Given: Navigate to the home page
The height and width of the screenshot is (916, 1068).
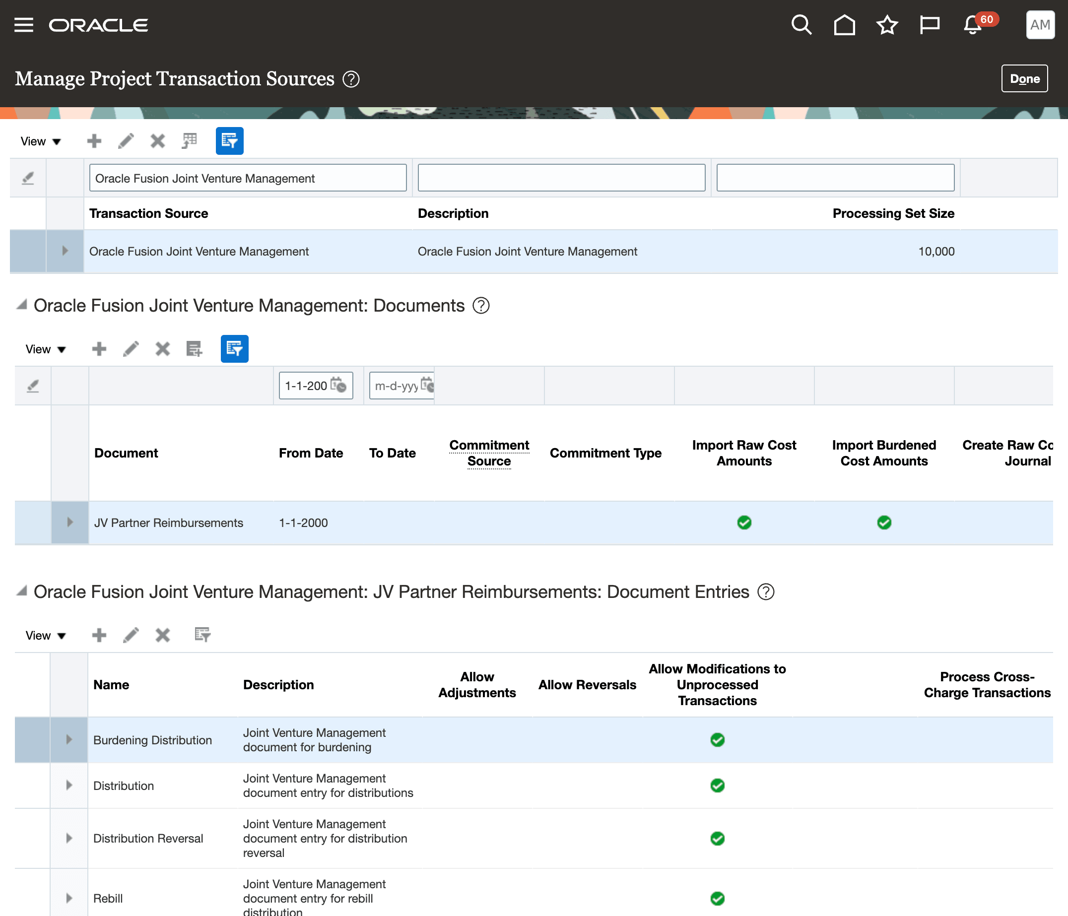Looking at the screenshot, I should (x=844, y=25).
